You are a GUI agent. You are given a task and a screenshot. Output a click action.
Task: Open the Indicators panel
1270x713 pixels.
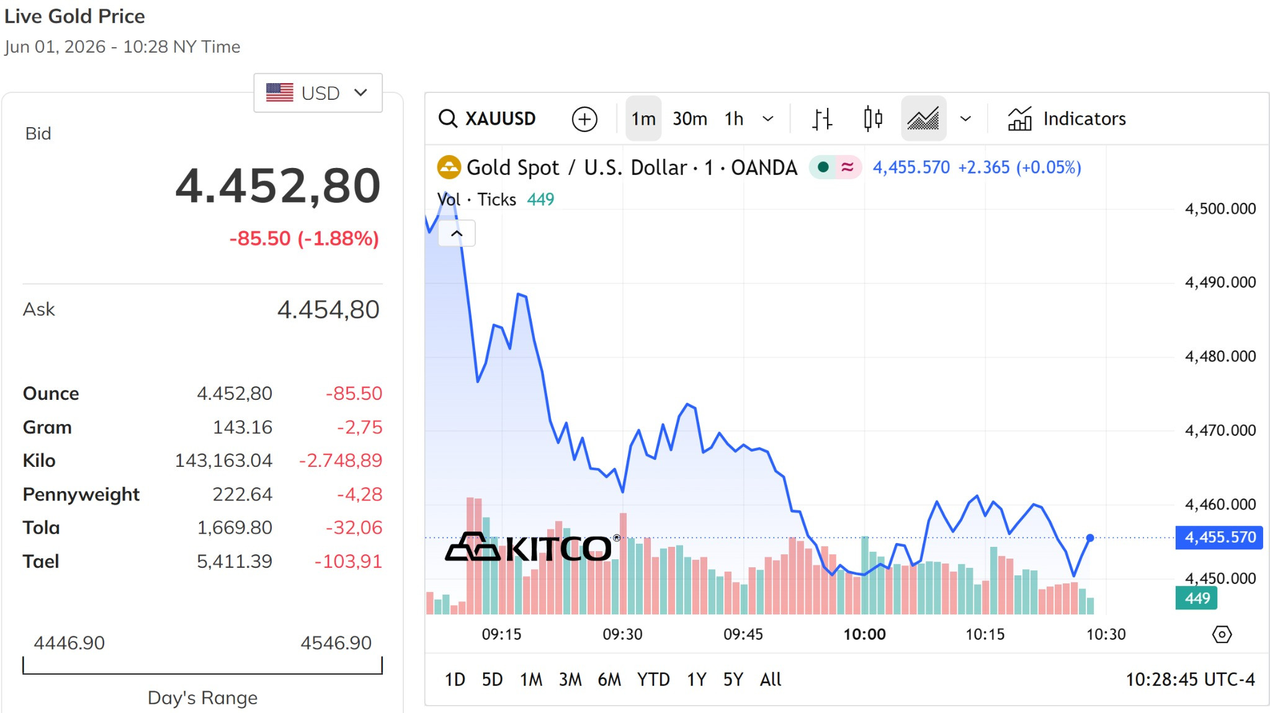point(1067,118)
